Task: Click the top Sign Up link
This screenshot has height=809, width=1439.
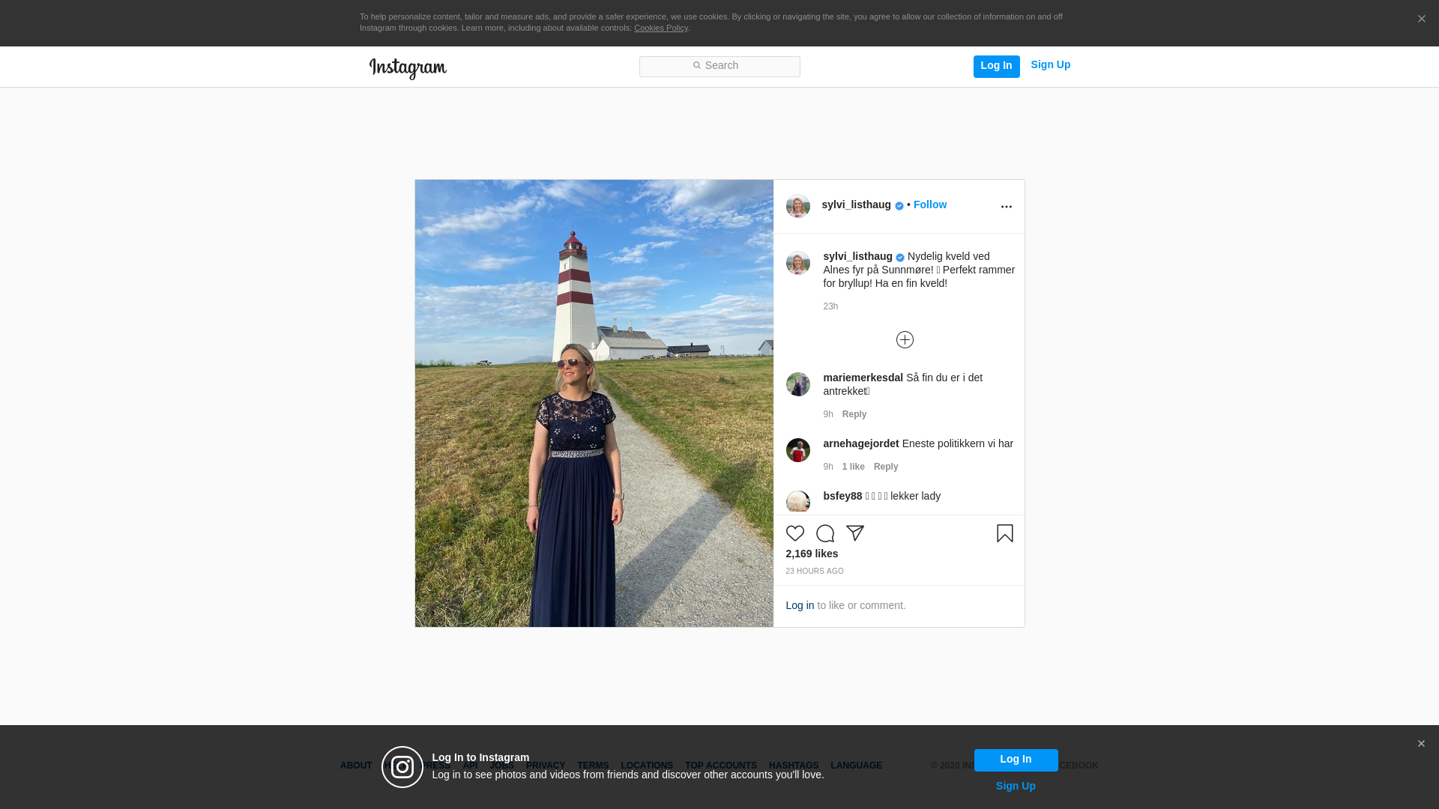Action: tap(1050, 65)
